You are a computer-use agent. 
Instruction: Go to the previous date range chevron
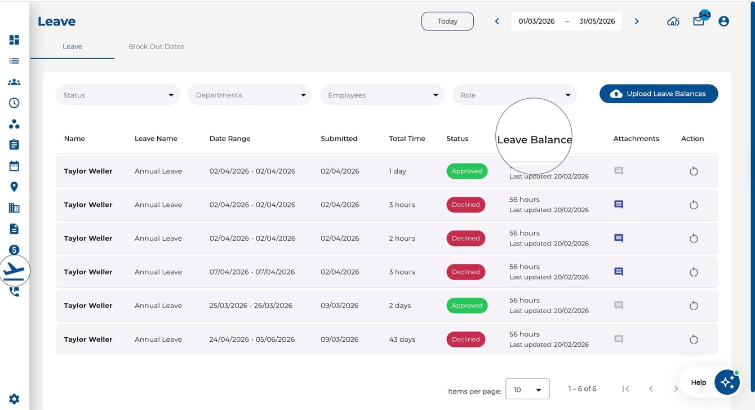coord(497,21)
